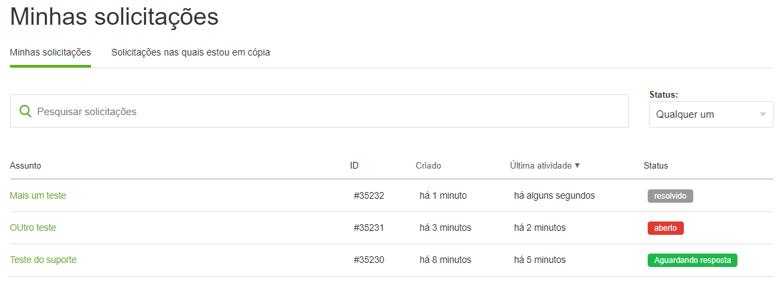Click in the Pesquisar solicitações search field
The height and width of the screenshot is (281, 783).
pyautogui.click(x=319, y=111)
